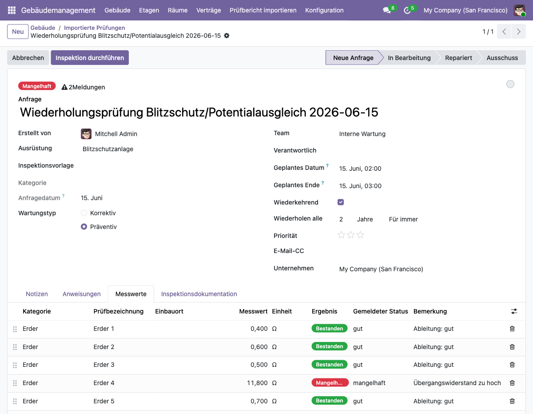Open Prüfbericht importieren menu
Screen dimensions: 533x414
(263, 10)
